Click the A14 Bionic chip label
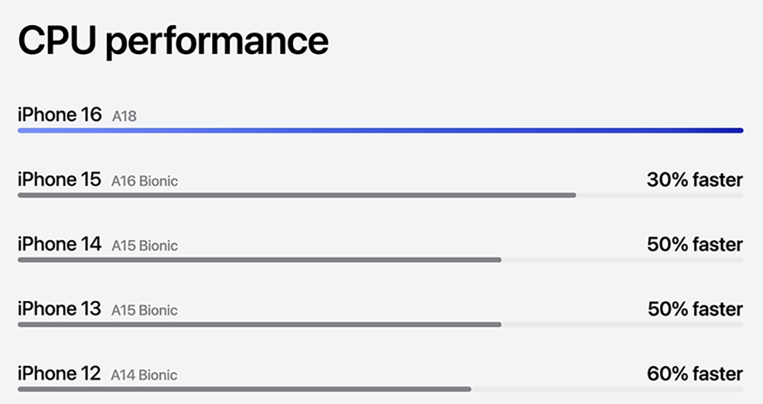The width and height of the screenshot is (763, 404). pyautogui.click(x=144, y=376)
